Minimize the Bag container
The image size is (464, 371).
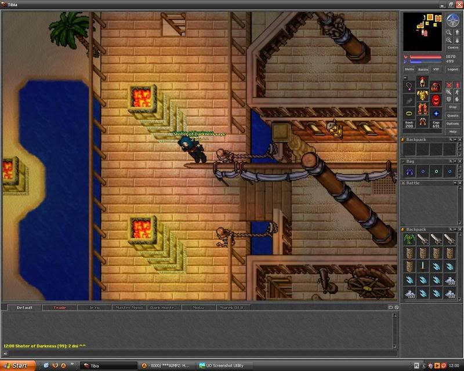[x=455, y=161]
